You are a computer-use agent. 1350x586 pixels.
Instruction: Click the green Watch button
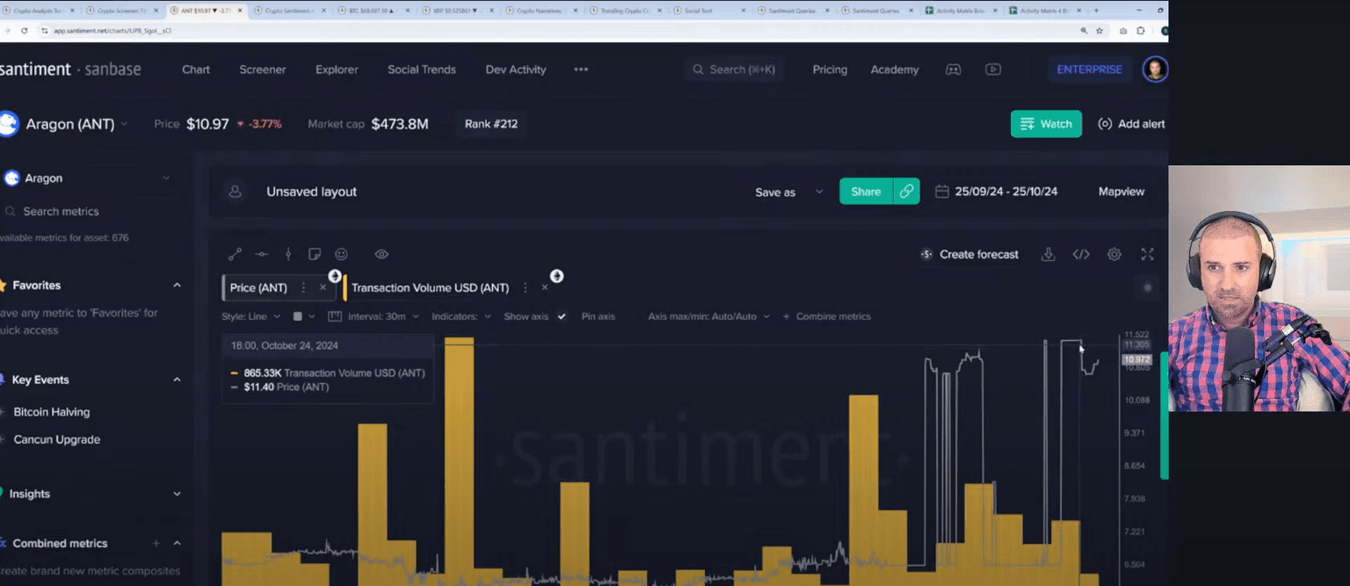pyautogui.click(x=1046, y=124)
